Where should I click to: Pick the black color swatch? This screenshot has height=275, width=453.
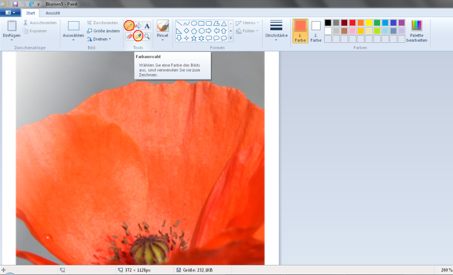point(328,23)
